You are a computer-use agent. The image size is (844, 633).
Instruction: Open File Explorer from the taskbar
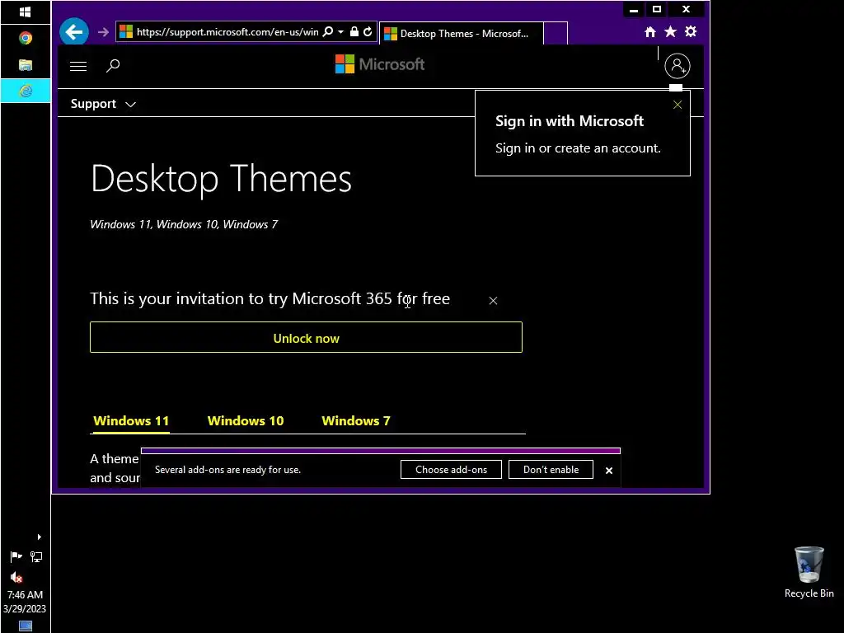(x=26, y=65)
